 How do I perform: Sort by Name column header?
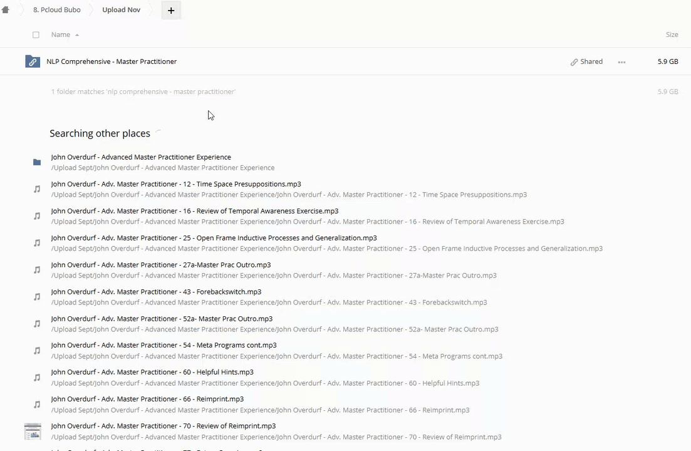(x=61, y=34)
